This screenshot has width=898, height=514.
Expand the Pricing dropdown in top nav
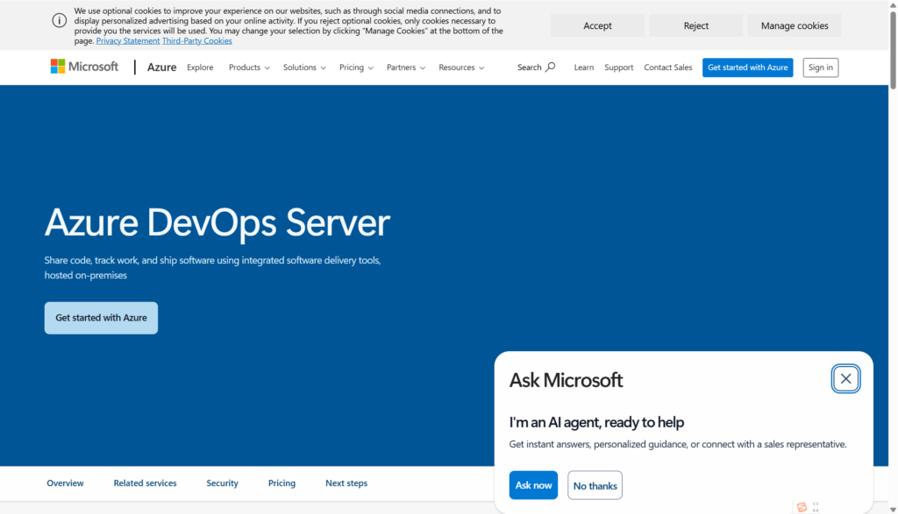pos(356,67)
